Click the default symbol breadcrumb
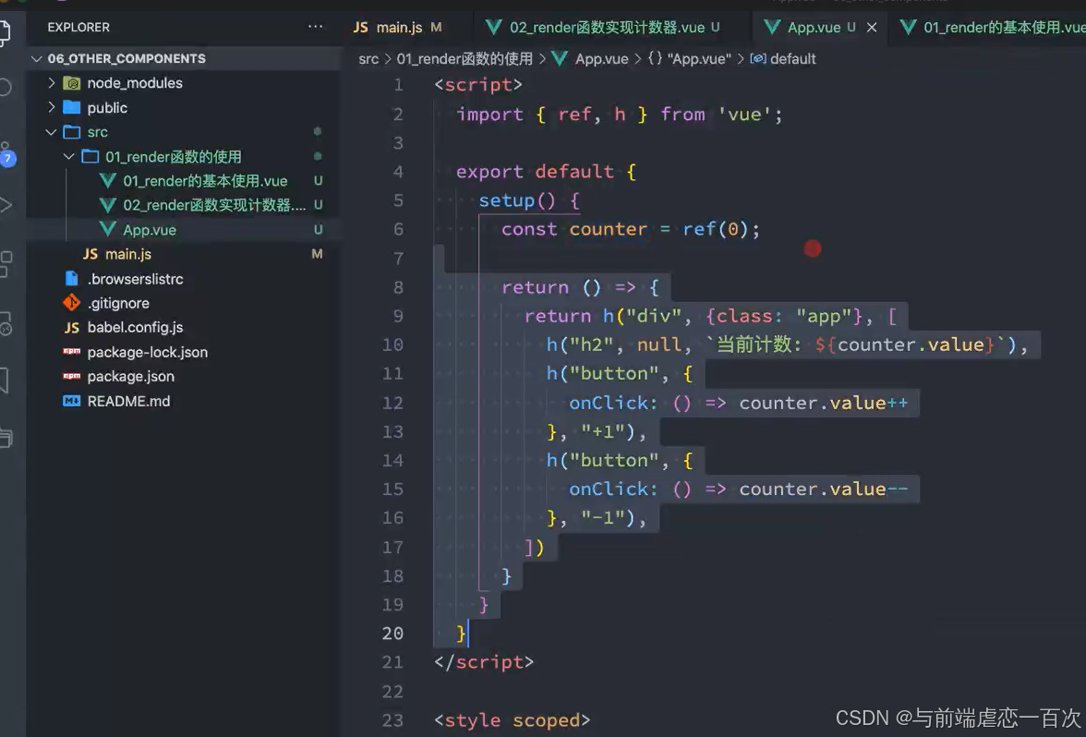Viewport: 1086px width, 737px height. pos(792,59)
